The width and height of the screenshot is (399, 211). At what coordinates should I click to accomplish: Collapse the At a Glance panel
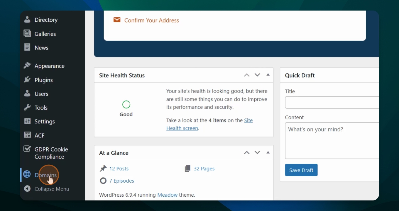click(x=268, y=152)
